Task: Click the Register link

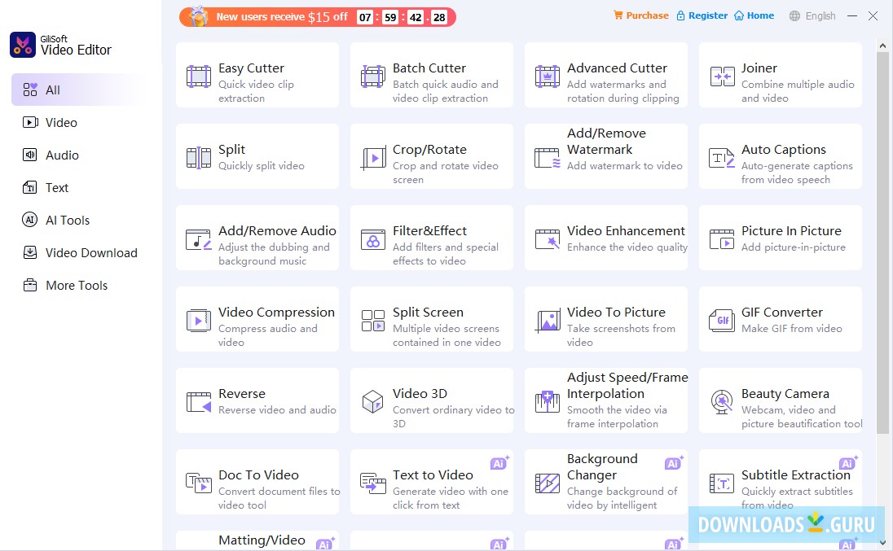Action: click(x=702, y=15)
